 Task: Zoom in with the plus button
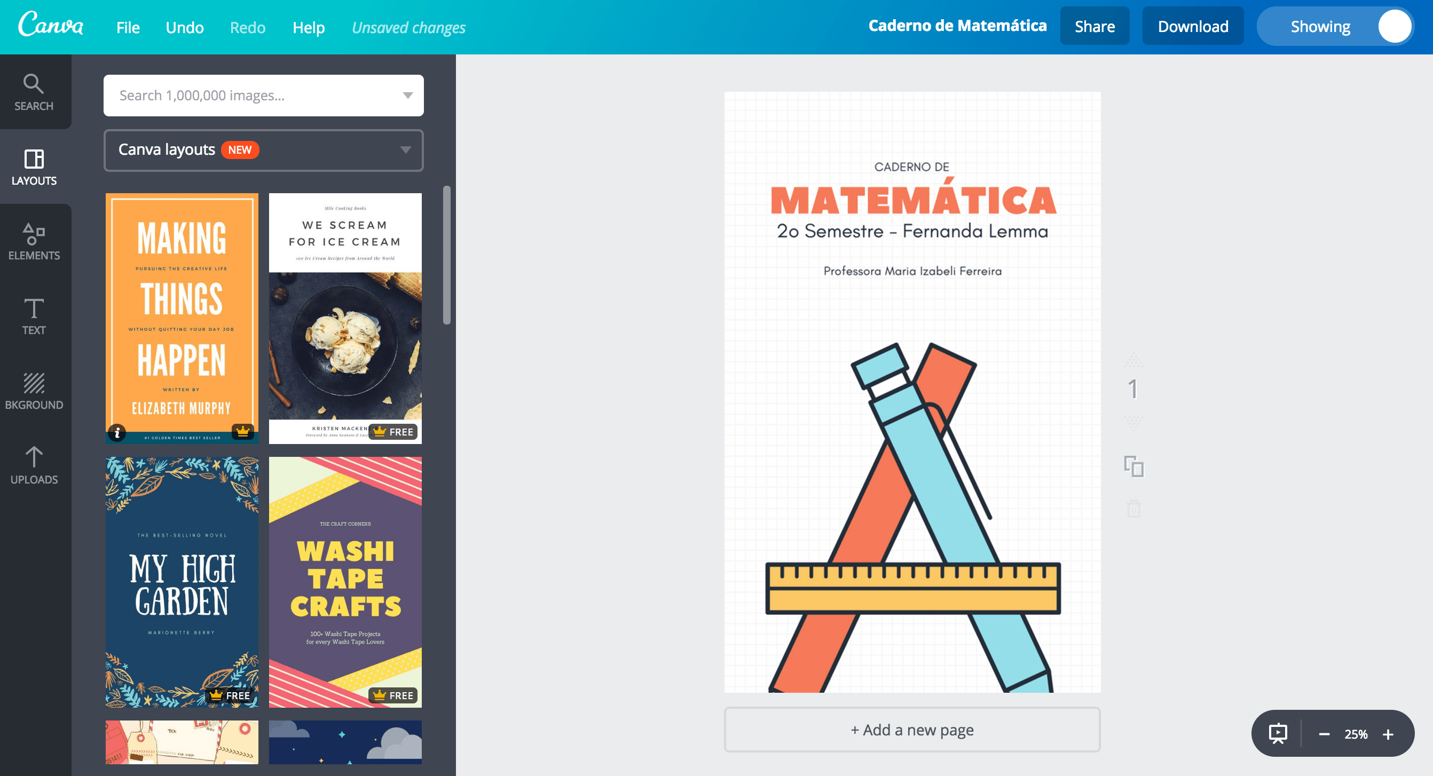pos(1388,734)
